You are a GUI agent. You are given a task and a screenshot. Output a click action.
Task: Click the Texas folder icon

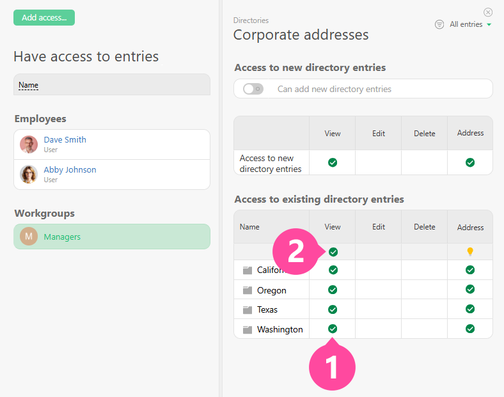[x=248, y=309]
